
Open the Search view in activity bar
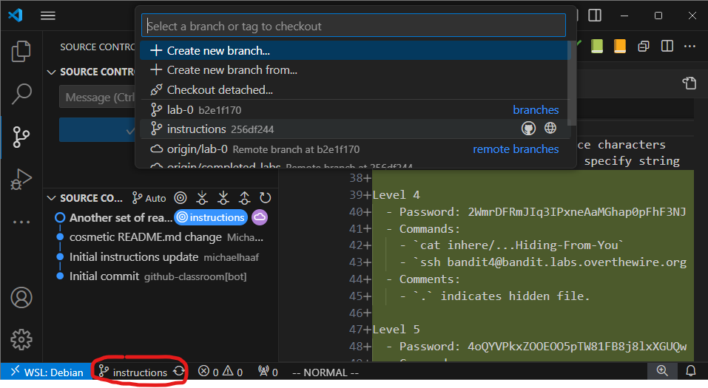(x=21, y=94)
